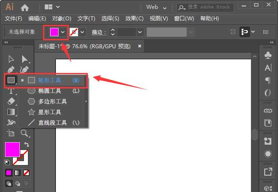Click the magenta Fill swatch in toolbox

pos(12,149)
